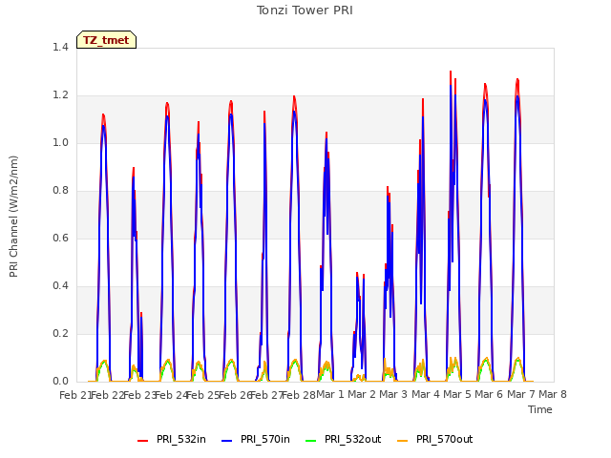Image resolution: width=611 pixels, height=458 pixels.
Task: Toggle the PRI_570out legend entry
Action: [x=435, y=439]
